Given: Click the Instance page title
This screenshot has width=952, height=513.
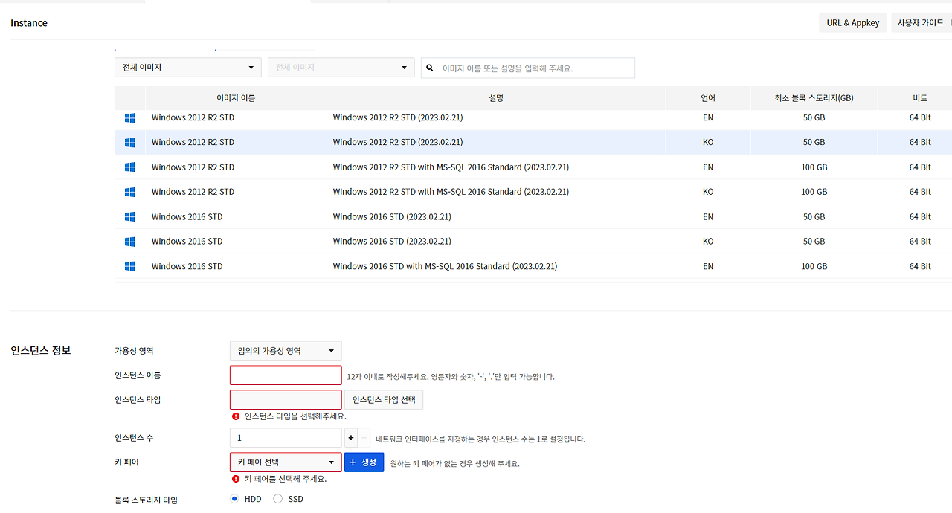Looking at the screenshot, I should coord(29,23).
